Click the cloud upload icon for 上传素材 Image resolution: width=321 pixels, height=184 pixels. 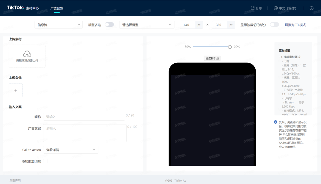click(x=27, y=54)
